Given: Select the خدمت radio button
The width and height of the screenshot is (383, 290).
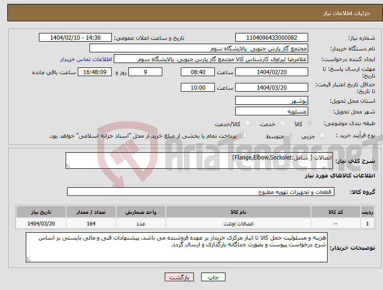Looking at the screenshot, I should [282, 123].
